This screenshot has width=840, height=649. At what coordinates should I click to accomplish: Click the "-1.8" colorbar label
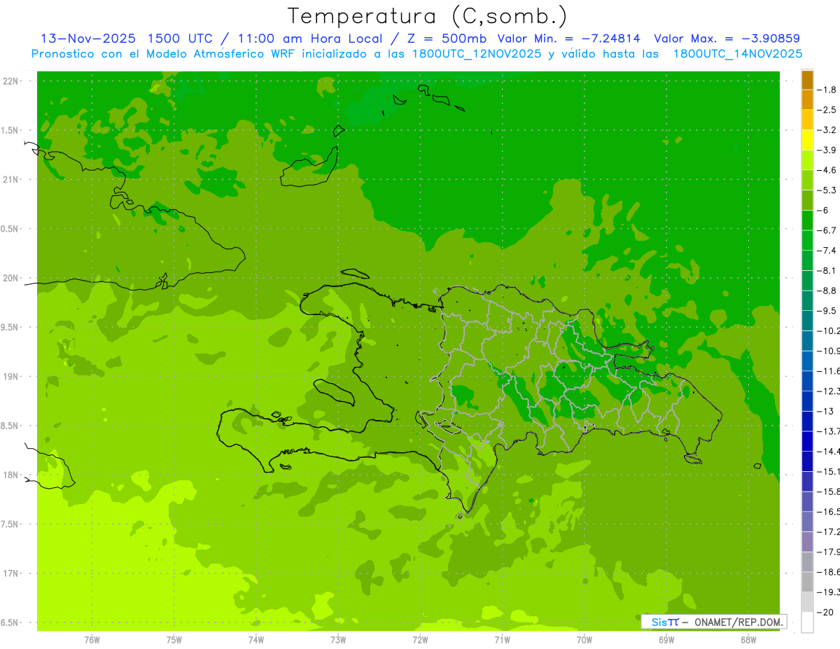(x=827, y=90)
